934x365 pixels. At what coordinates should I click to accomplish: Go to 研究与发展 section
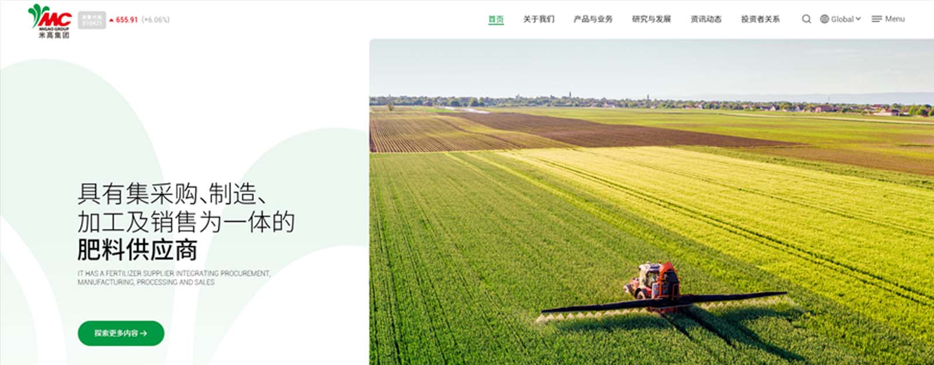[x=651, y=19]
